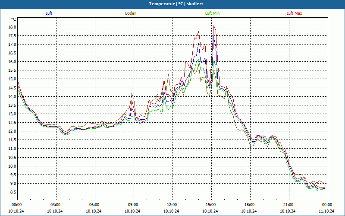Click the 15,0 y-axis value
The image size is (345, 216).
click(13, 79)
